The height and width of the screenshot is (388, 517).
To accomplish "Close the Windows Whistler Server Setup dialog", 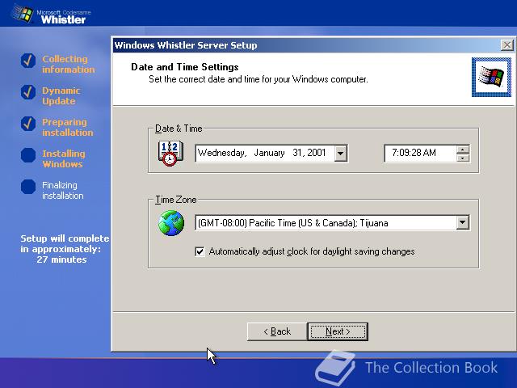I will point(506,45).
